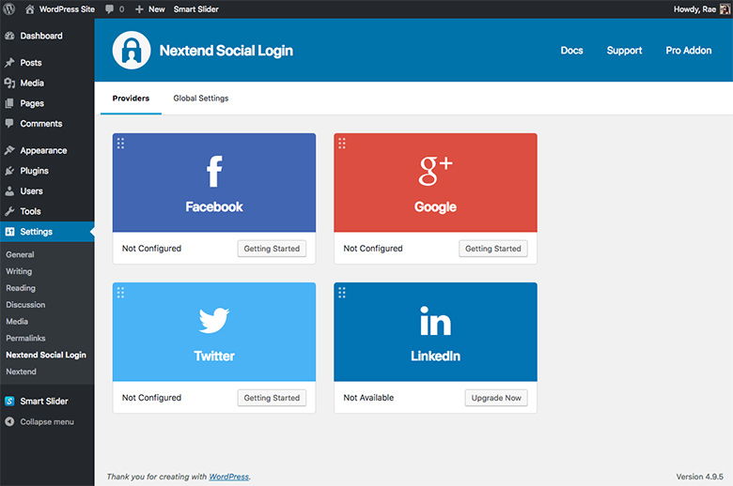Screen dimensions: 733x486
Task: Open Permalinks settings submenu item
Action: [25, 338]
